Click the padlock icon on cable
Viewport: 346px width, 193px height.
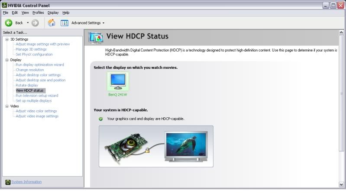point(147,151)
